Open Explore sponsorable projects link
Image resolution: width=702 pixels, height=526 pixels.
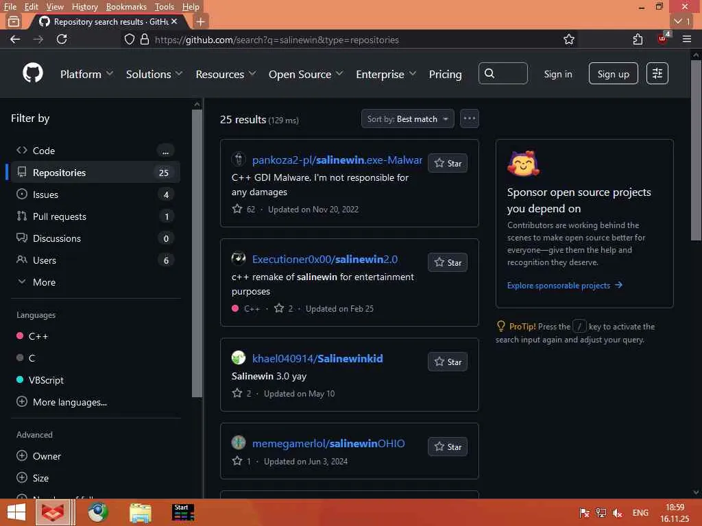[565, 286]
